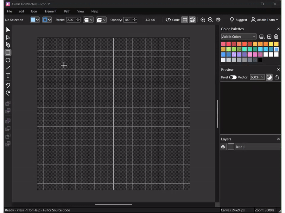Export preview using the share icon
The height and width of the screenshot is (213, 285).
[x=277, y=77]
